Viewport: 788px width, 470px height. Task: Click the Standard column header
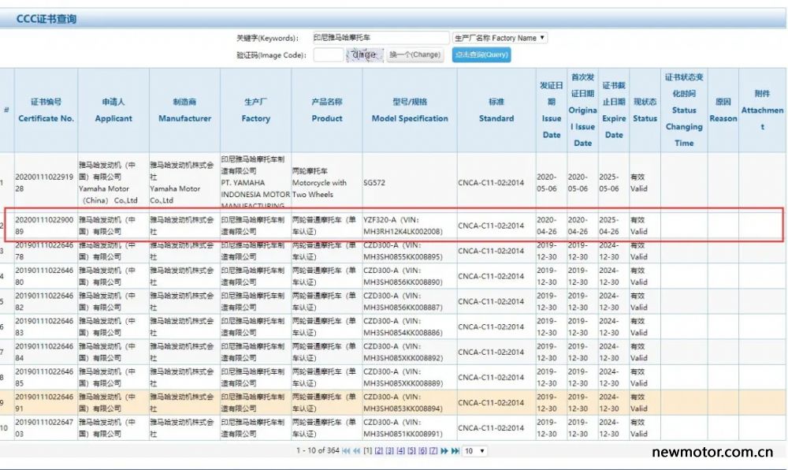(496, 110)
